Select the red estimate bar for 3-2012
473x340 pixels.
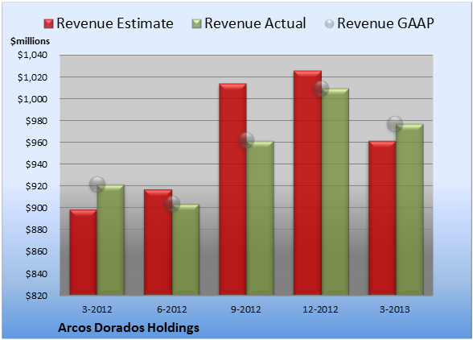(x=84, y=252)
